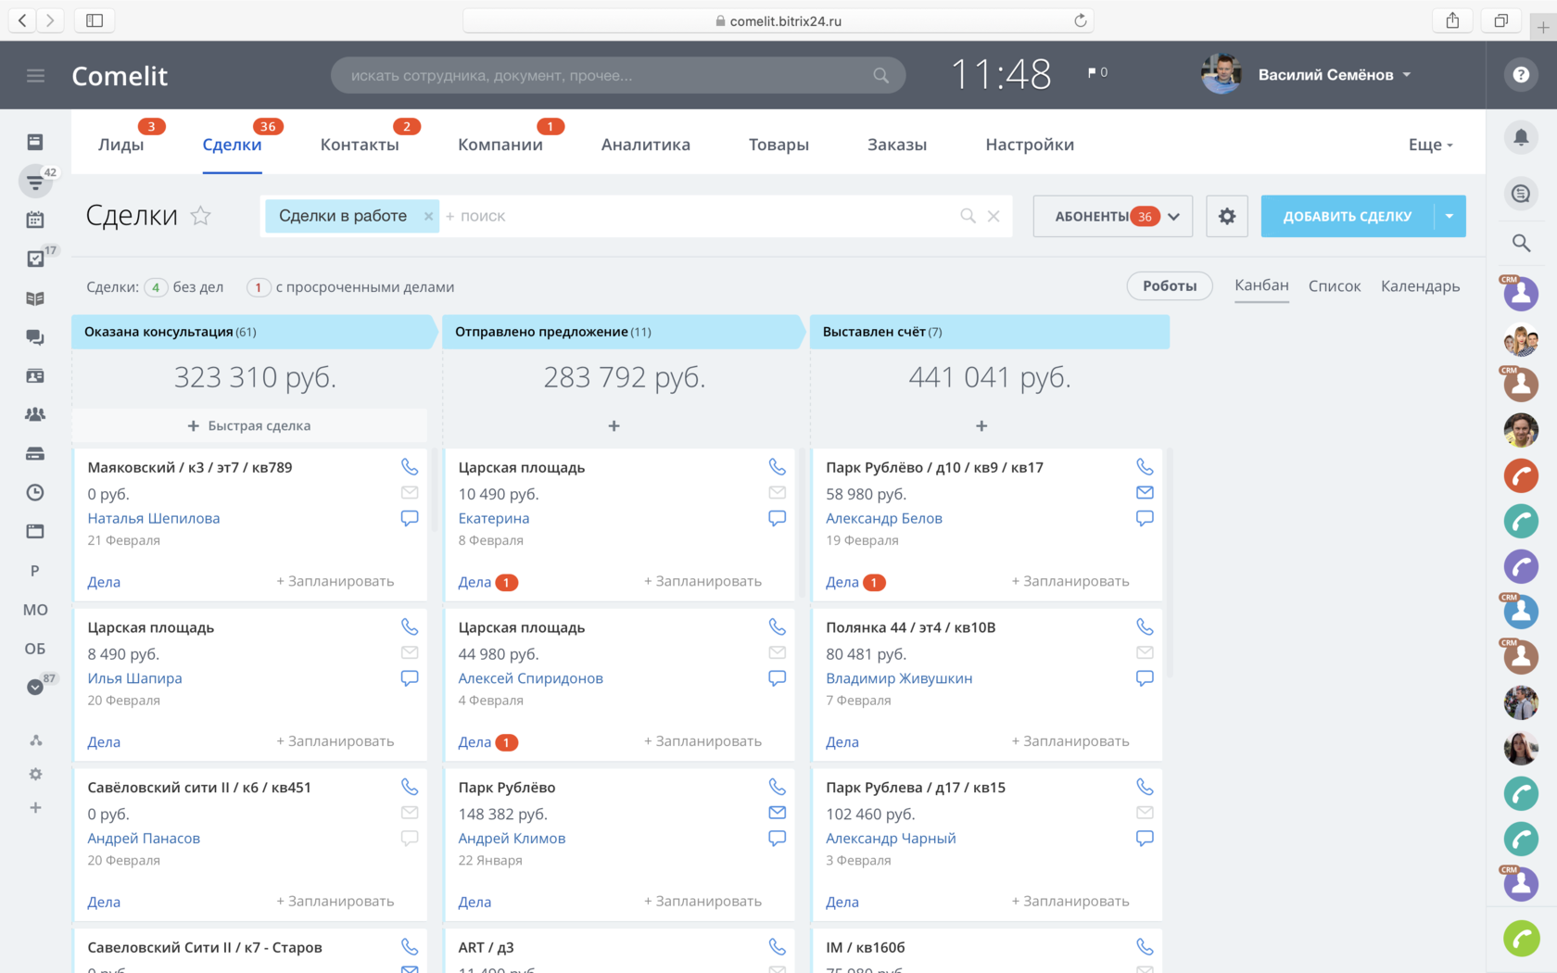1557x973 pixels.
Task: Open the workgroups people icon in left sidebar
Action: [35, 414]
